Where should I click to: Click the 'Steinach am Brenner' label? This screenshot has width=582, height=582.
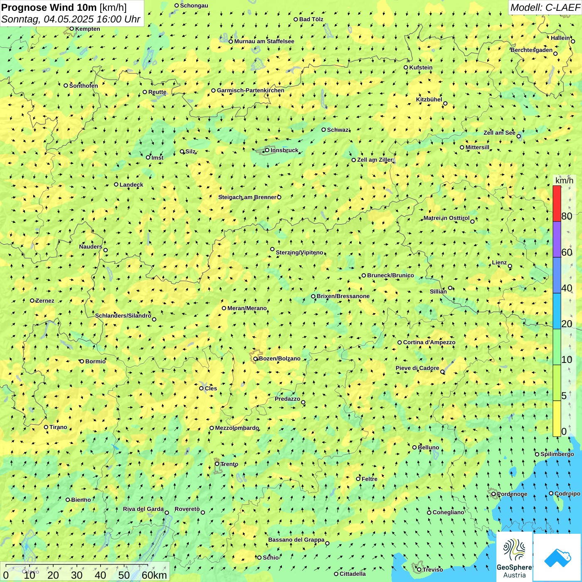247,197
